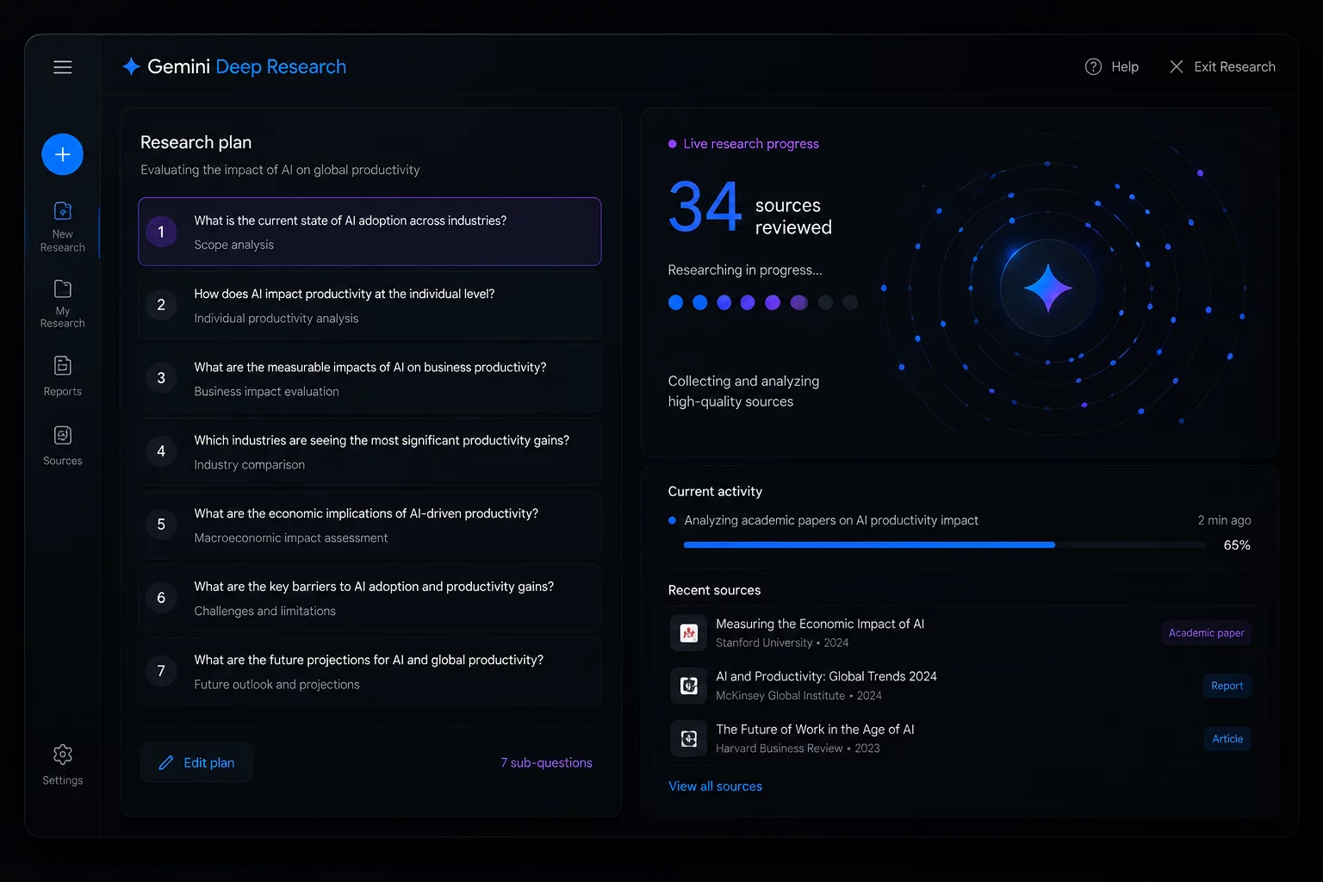
Task: Click Analyzing academic papers activity text
Action: (831, 520)
